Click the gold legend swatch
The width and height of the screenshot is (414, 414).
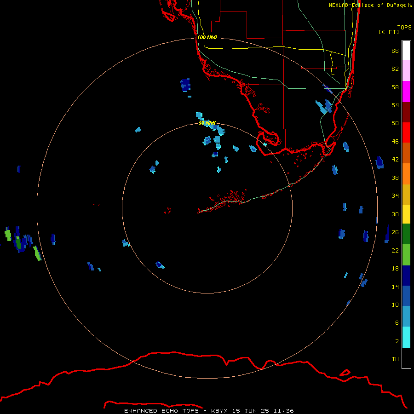tap(406, 195)
